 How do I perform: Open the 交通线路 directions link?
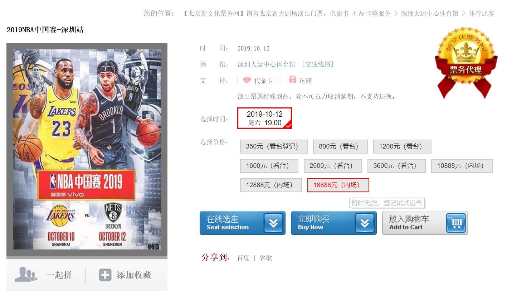[x=318, y=64]
